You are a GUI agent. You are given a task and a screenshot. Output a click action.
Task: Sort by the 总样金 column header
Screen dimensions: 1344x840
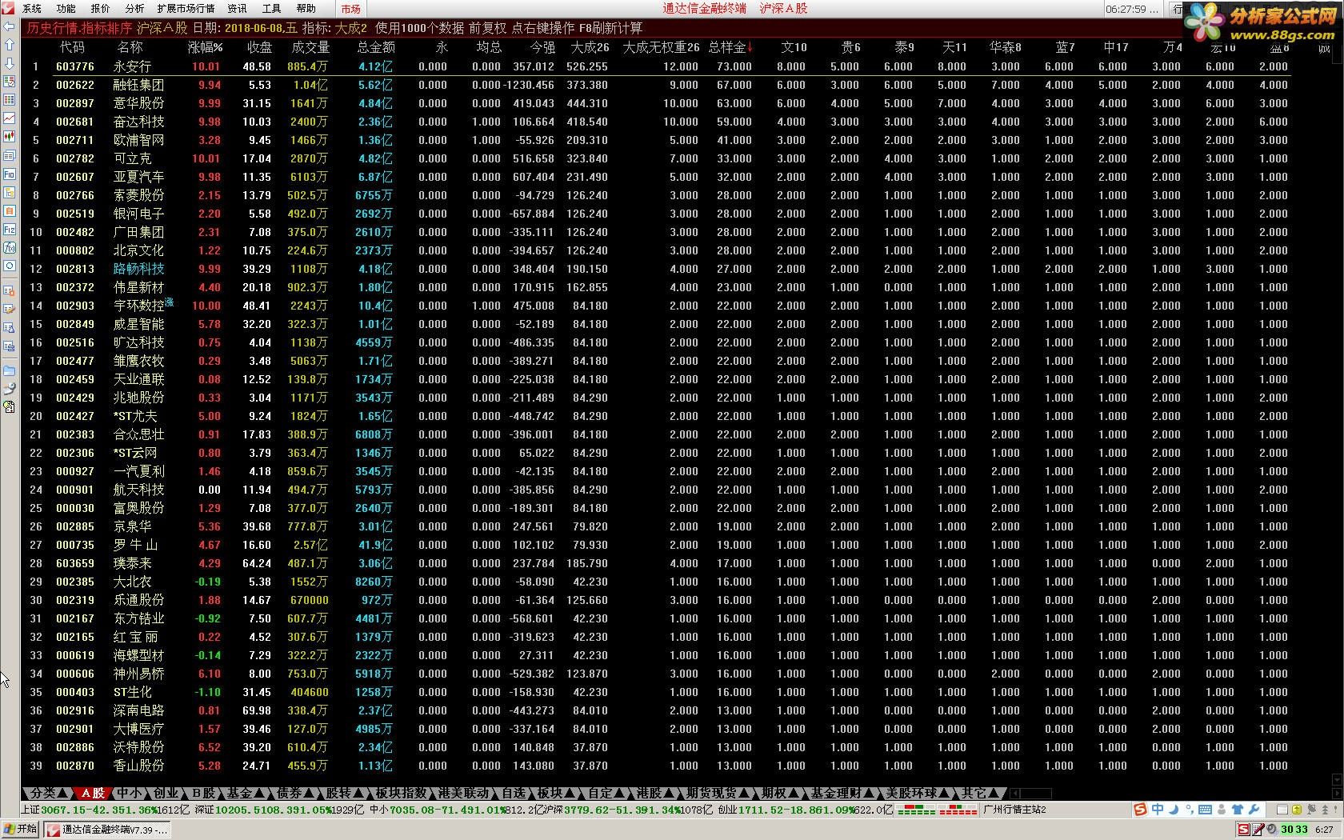point(730,47)
